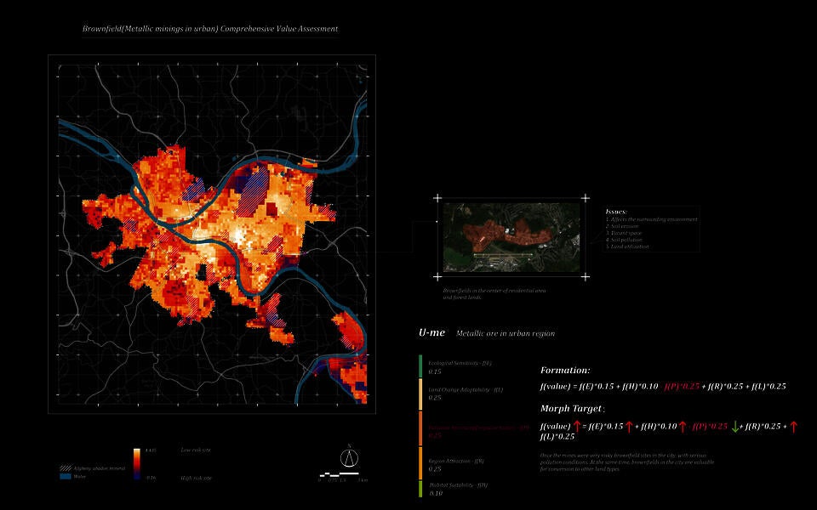The width and height of the screenshot is (817, 510).
Task: Click issue '3. Vacant space'
Action: pos(624,233)
